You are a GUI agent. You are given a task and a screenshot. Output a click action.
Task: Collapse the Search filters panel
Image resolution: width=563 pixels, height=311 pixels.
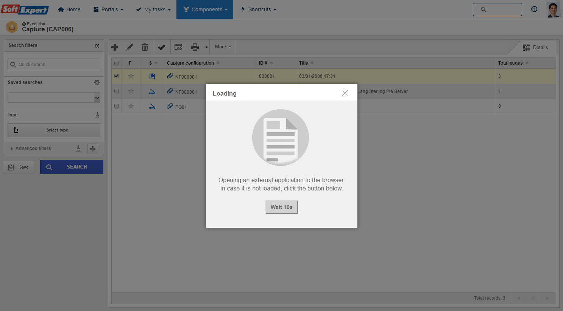point(97,46)
